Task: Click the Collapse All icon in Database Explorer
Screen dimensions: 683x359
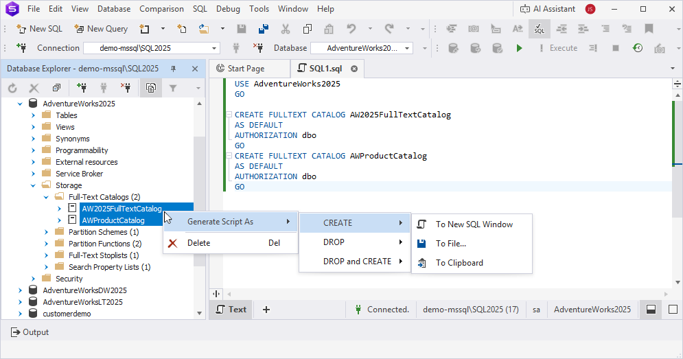Action: (56, 88)
